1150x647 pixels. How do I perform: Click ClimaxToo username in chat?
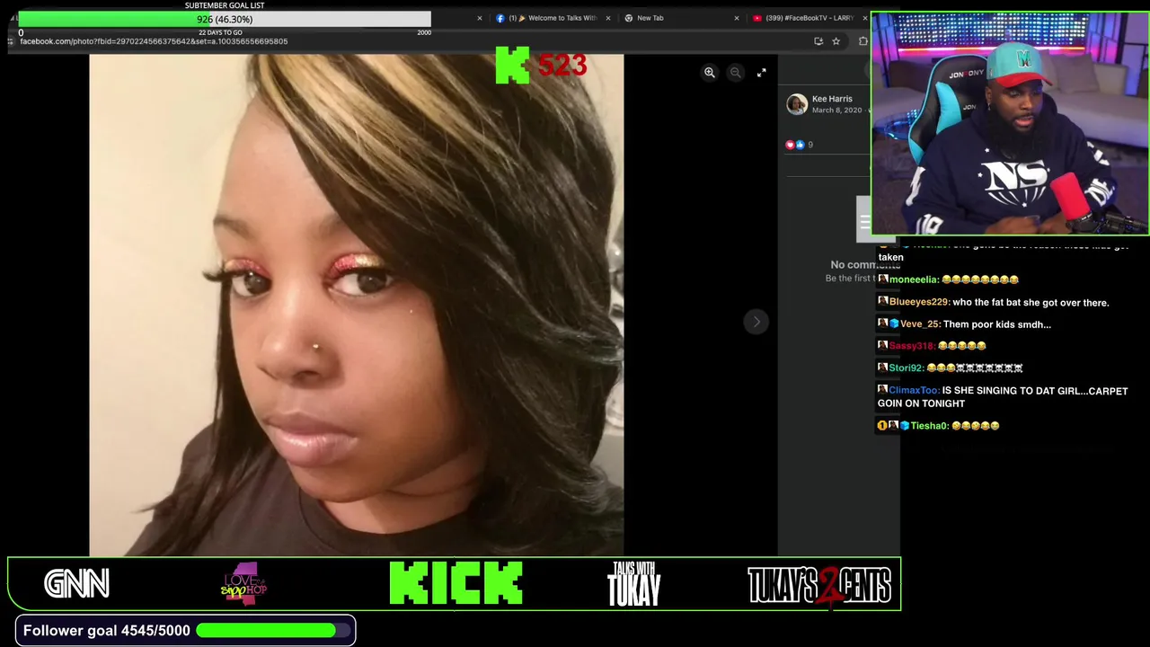[x=914, y=391]
